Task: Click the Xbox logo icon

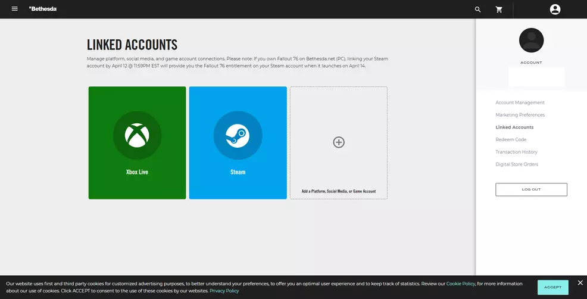Action: point(137,135)
